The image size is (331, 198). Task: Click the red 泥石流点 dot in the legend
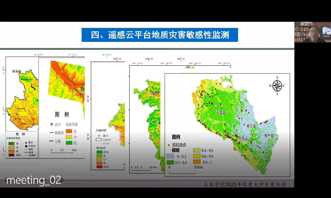tap(169, 145)
